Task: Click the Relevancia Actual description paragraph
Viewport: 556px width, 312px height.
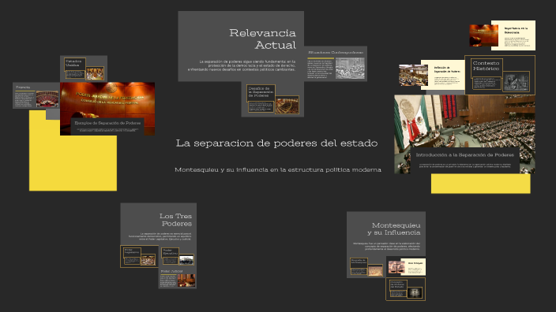Action: tap(242, 66)
